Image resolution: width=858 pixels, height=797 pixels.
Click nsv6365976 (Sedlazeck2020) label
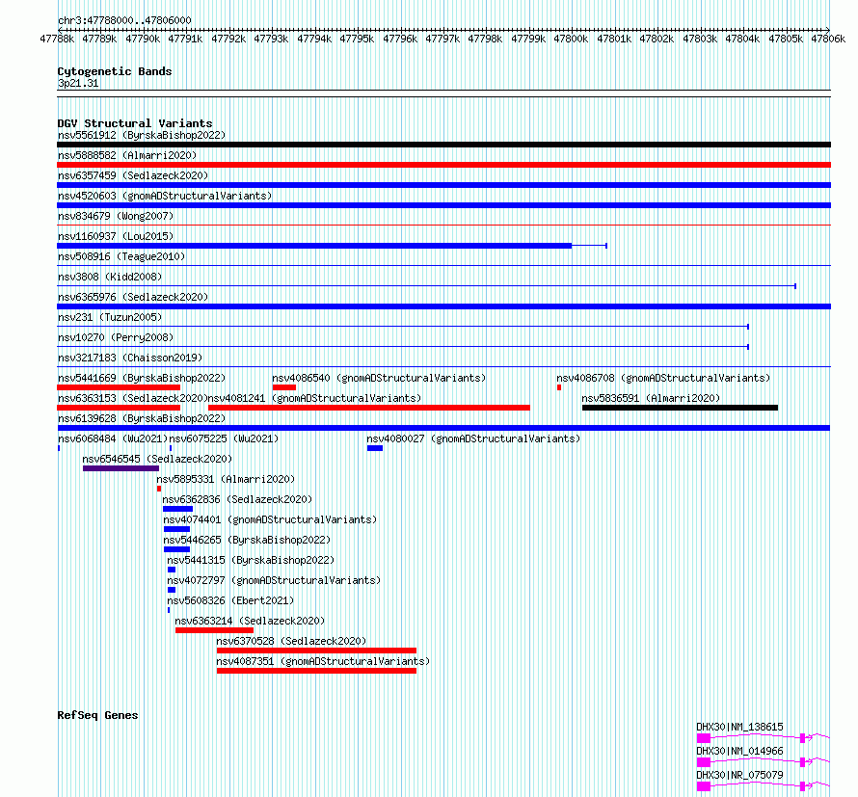pyautogui.click(x=133, y=297)
